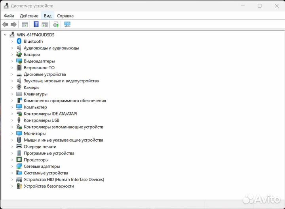This screenshot has width=285, height=209.
Task: Expand the Контроллеры USB category
Action: point(12,120)
